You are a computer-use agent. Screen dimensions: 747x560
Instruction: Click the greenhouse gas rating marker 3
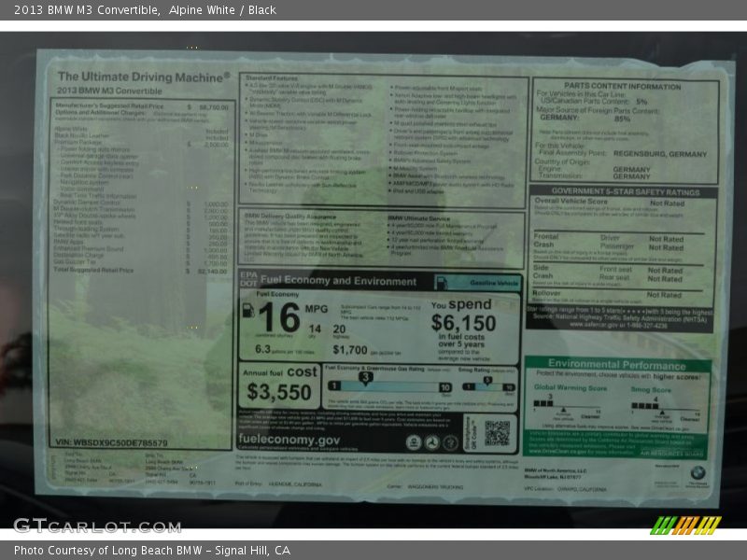point(365,378)
